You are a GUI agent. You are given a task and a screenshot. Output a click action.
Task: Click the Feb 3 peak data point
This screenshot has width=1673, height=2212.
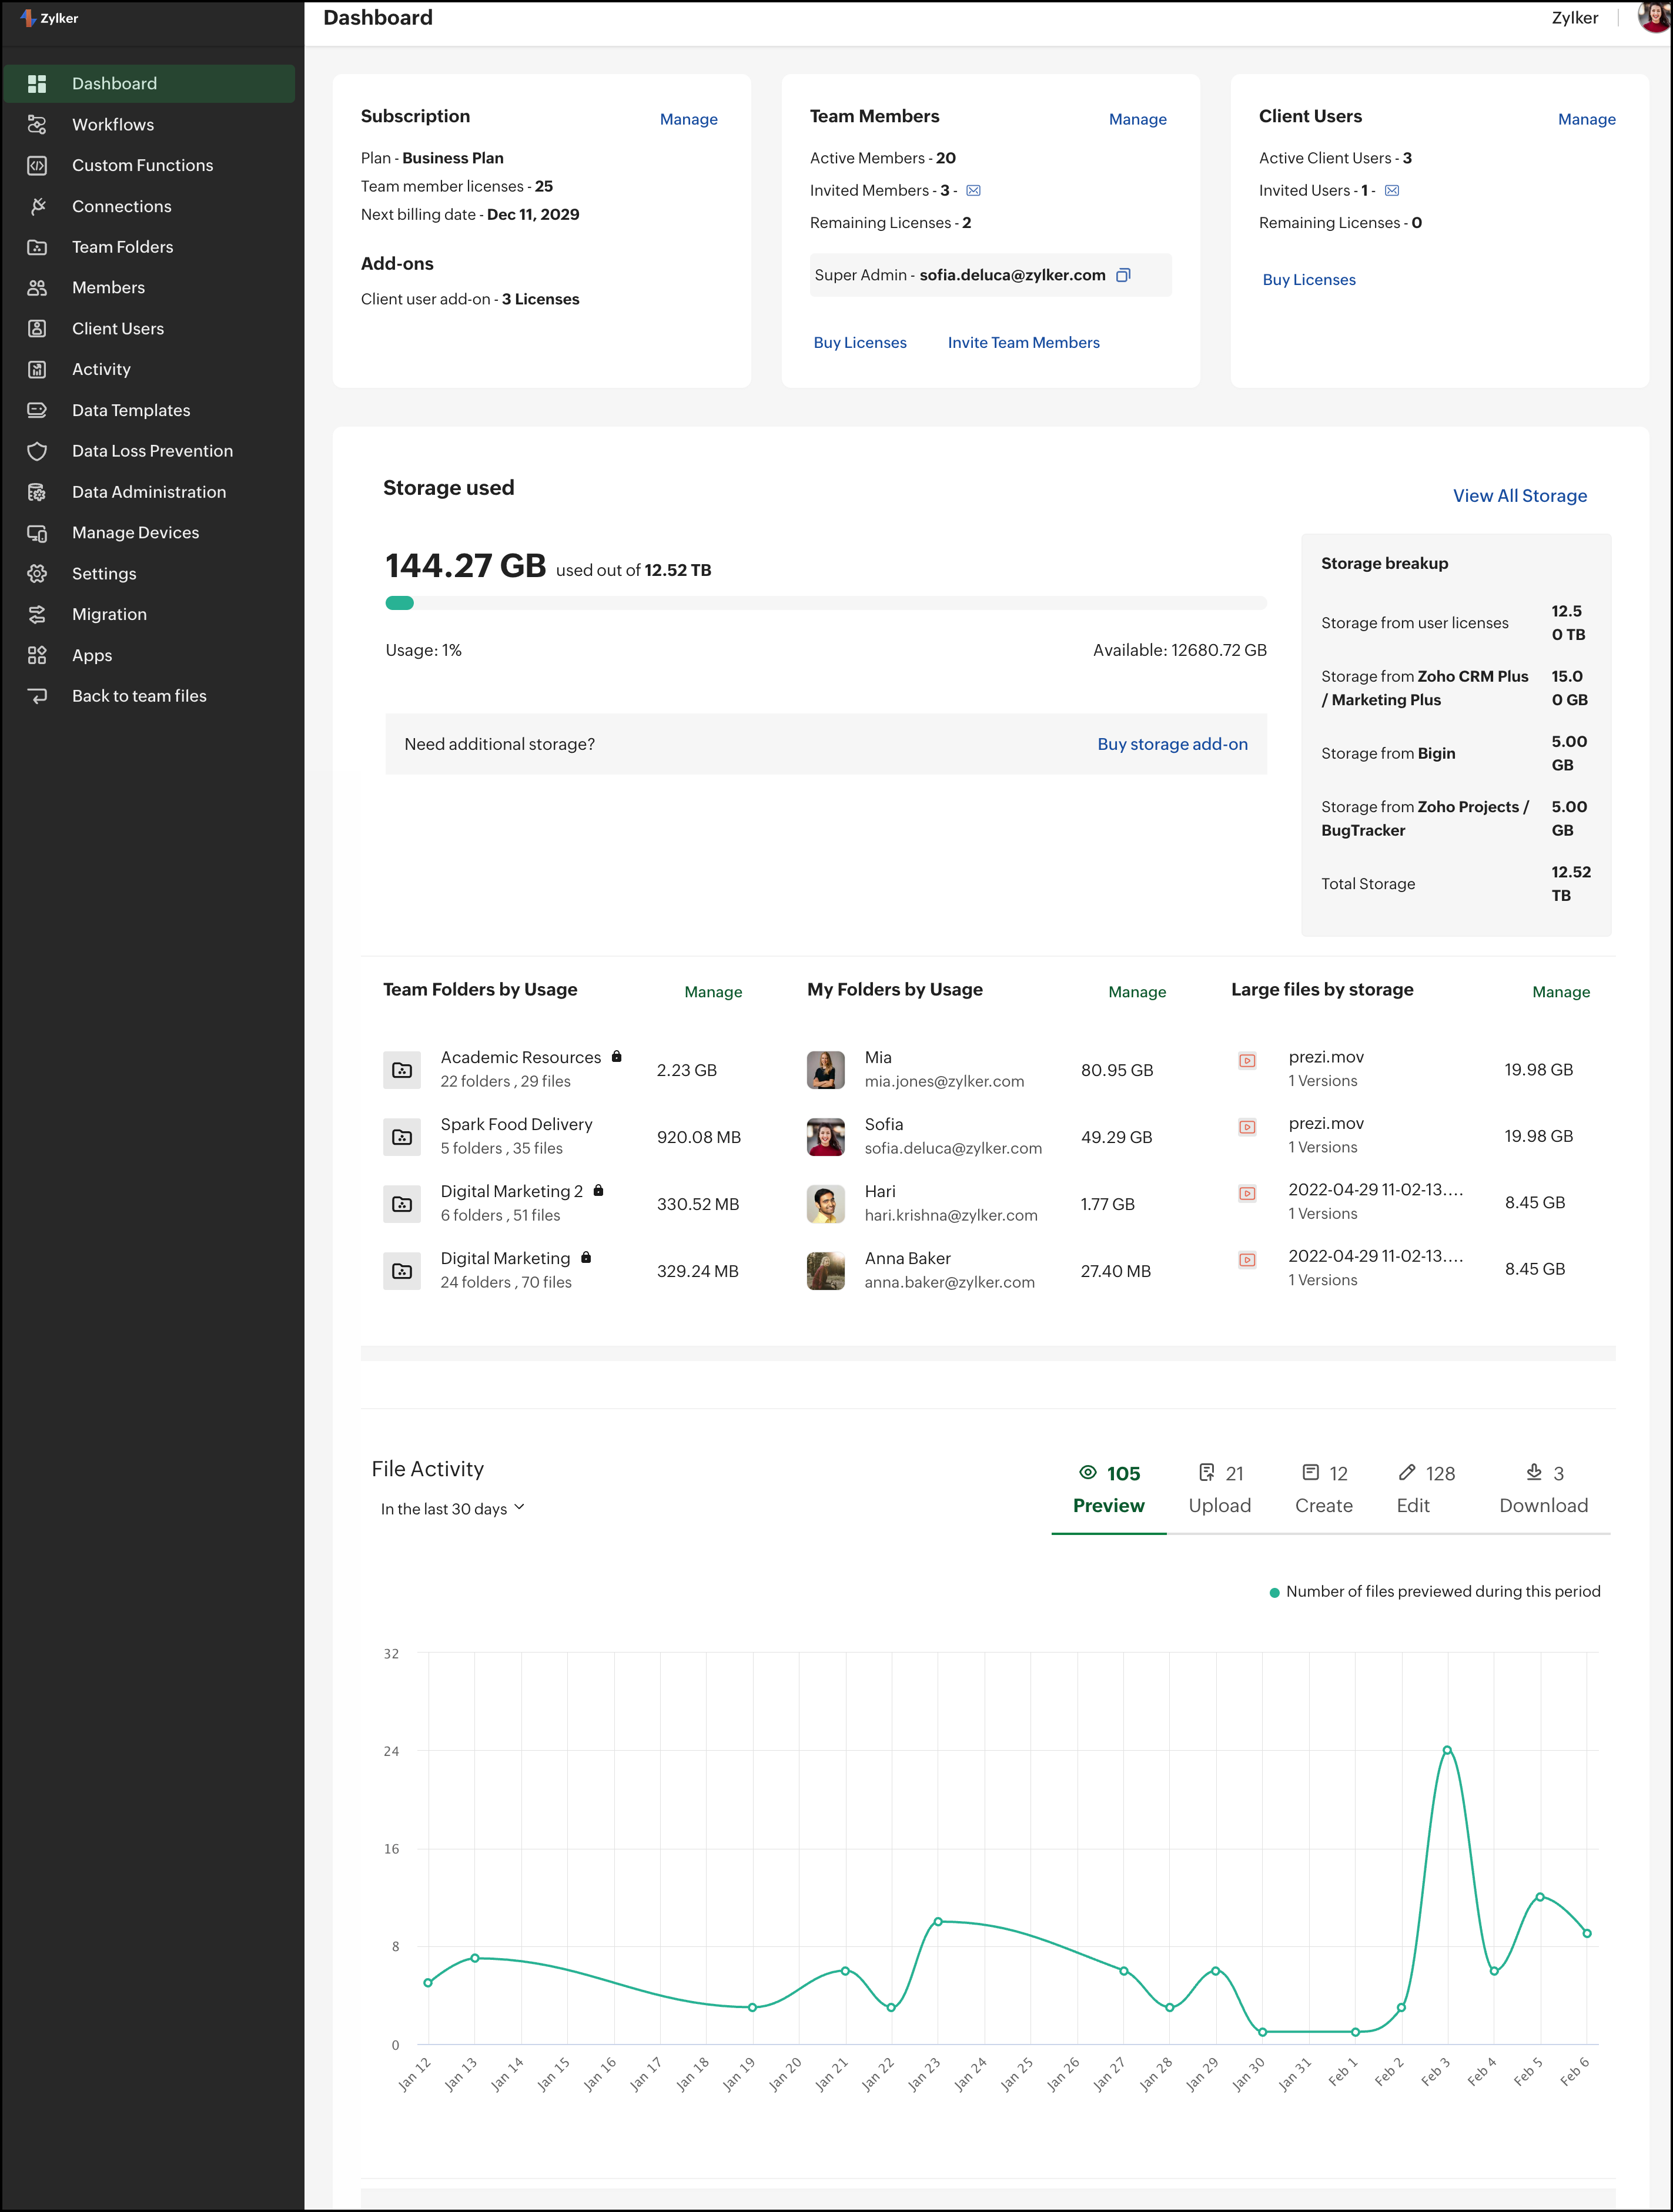click(1446, 1750)
